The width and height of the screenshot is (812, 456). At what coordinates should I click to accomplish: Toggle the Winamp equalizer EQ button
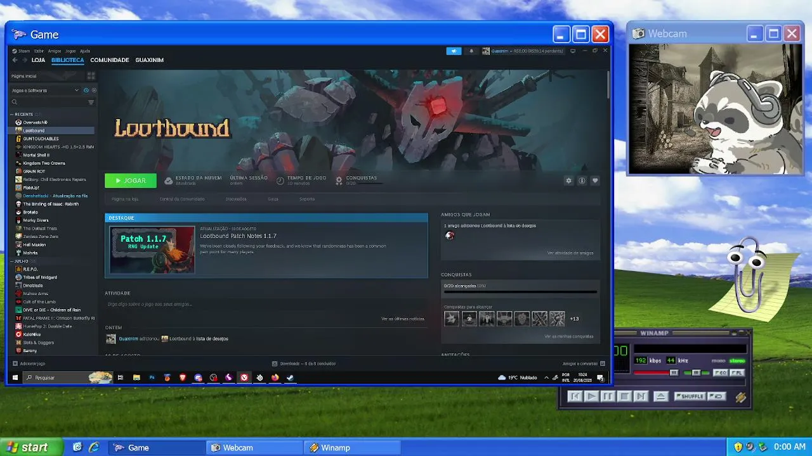tap(721, 373)
